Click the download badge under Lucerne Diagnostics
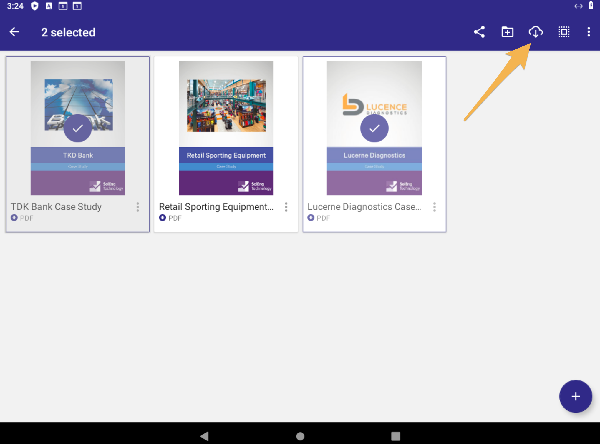Viewport: 600px width, 444px height. (x=311, y=218)
